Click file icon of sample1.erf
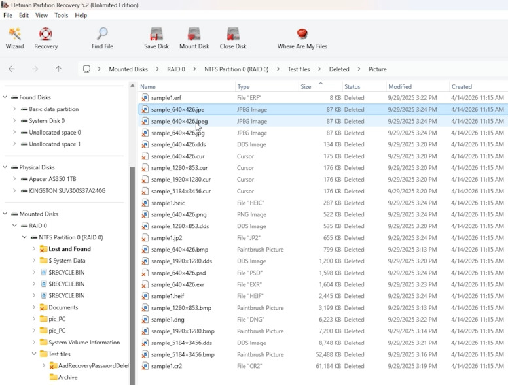508x385 pixels. click(x=145, y=97)
